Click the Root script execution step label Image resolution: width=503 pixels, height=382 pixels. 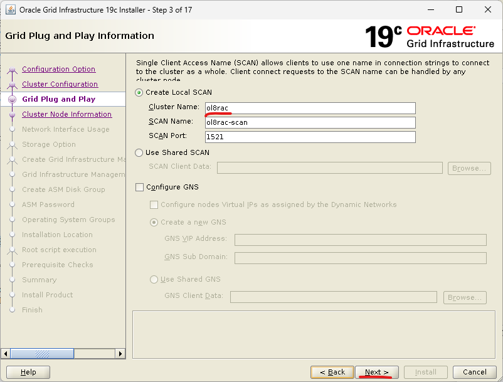tap(59, 250)
